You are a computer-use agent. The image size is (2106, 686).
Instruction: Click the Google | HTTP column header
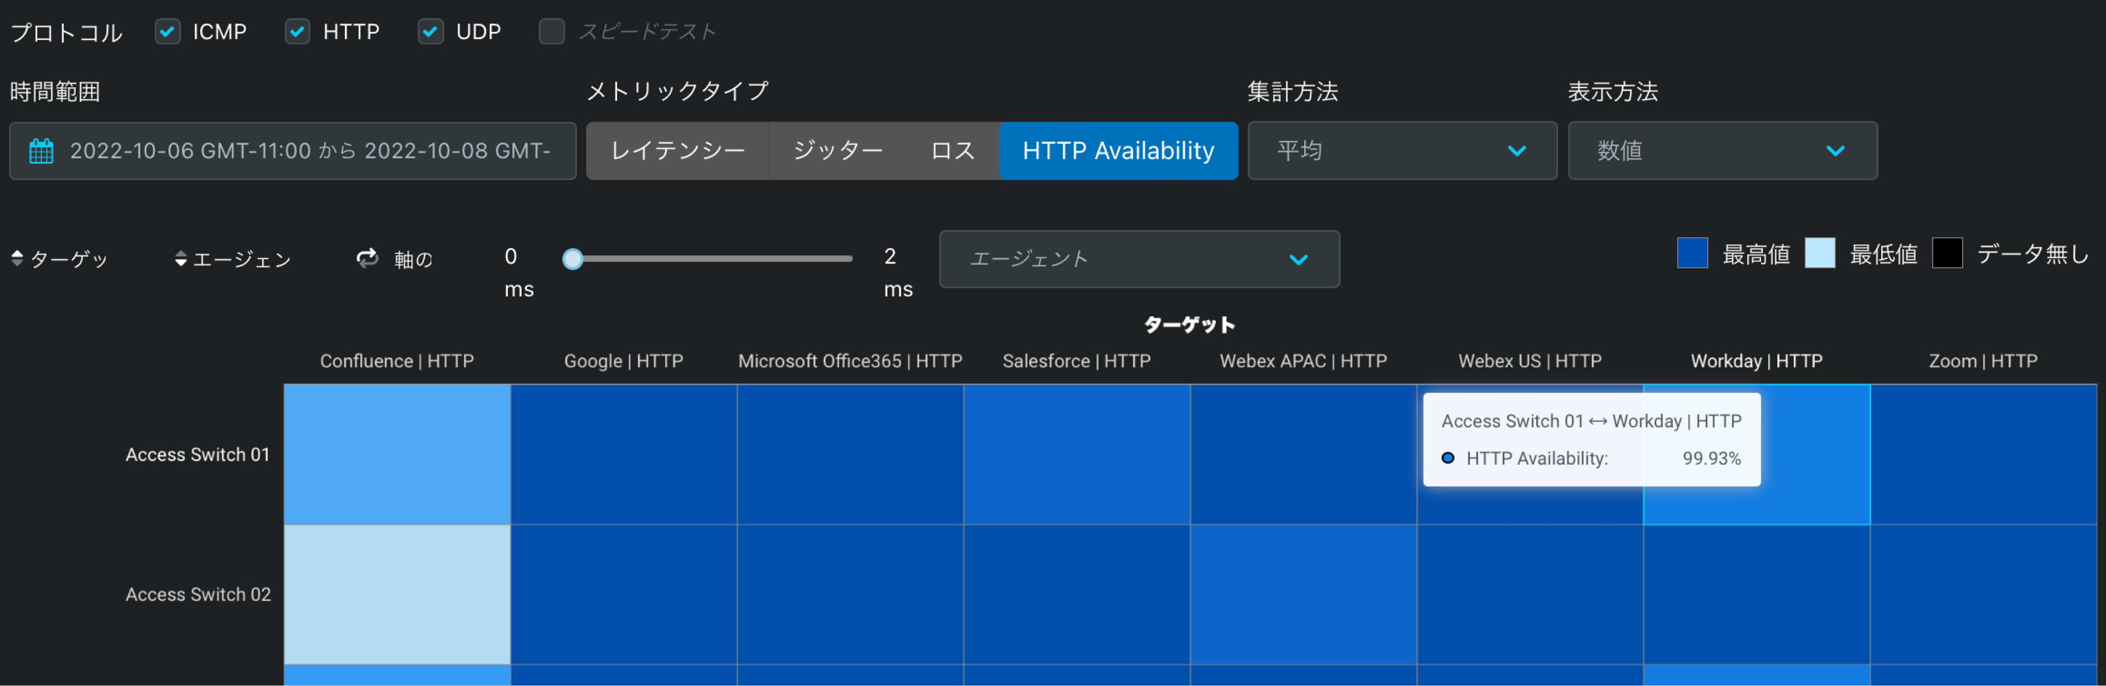(624, 361)
